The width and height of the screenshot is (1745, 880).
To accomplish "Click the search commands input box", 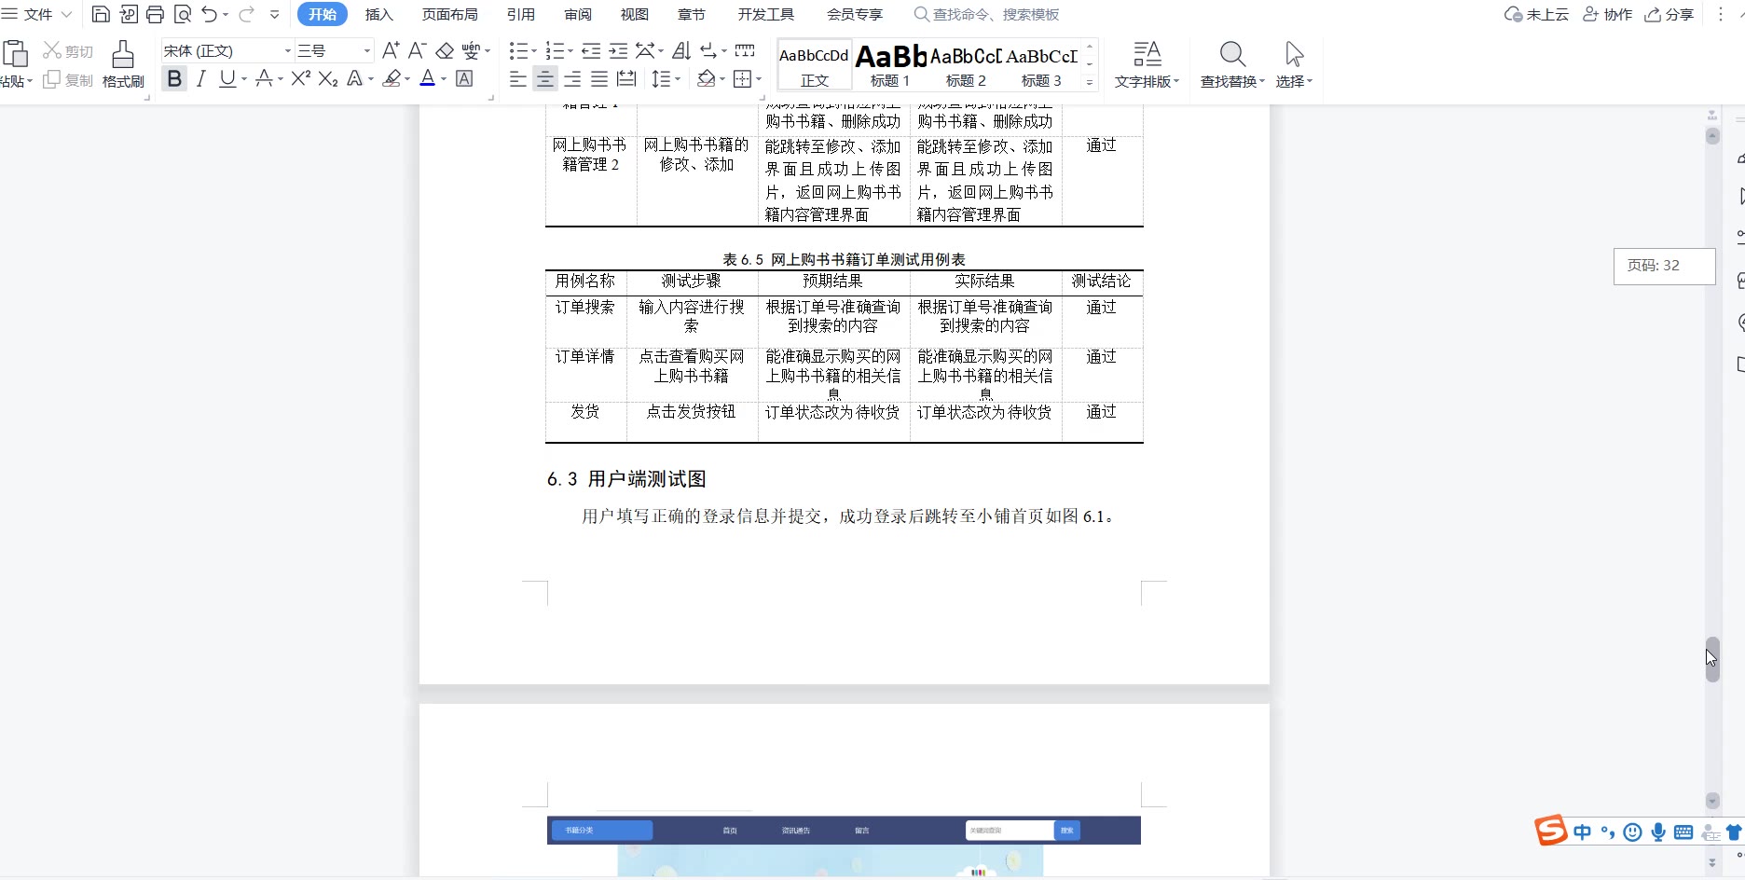I will (995, 14).
